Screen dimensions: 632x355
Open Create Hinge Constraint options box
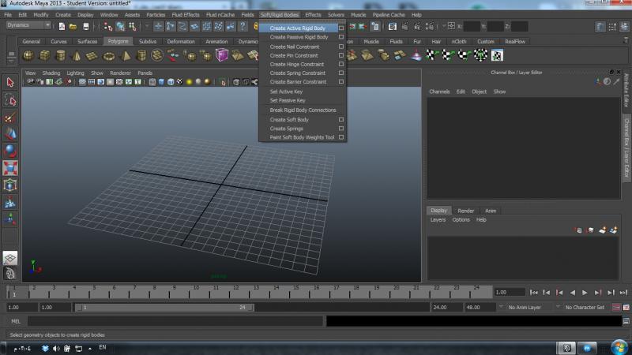[x=341, y=65]
